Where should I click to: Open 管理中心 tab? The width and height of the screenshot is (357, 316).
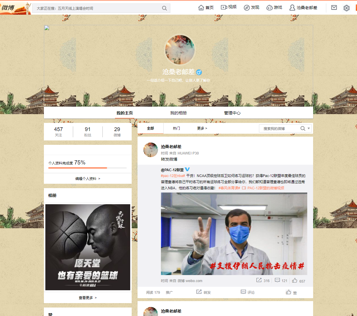(232, 113)
